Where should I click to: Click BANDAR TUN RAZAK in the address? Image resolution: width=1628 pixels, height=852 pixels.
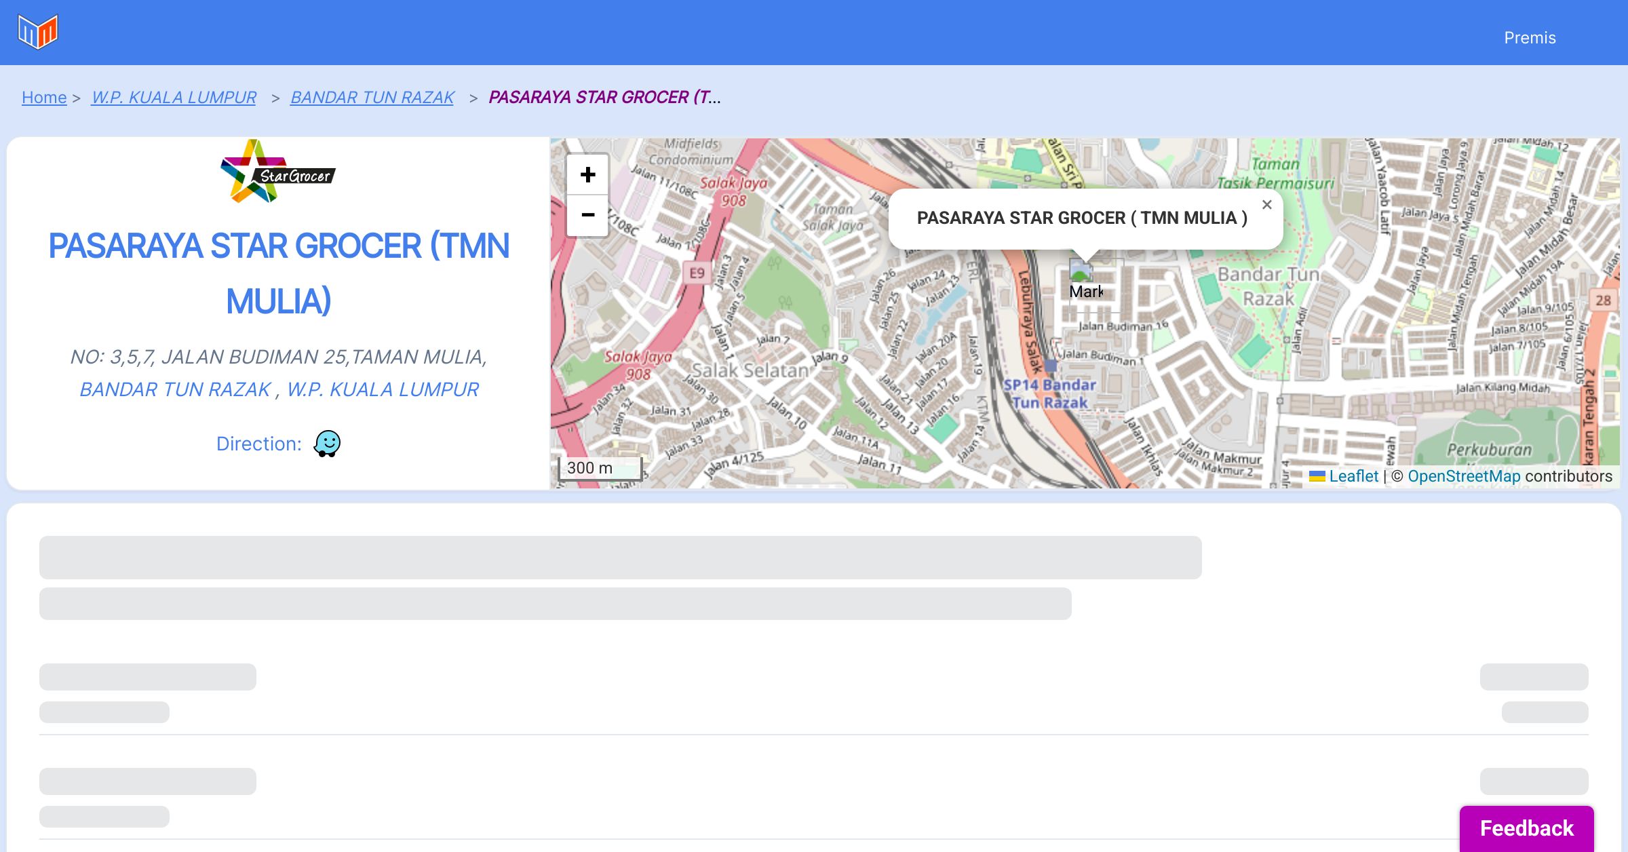click(175, 389)
